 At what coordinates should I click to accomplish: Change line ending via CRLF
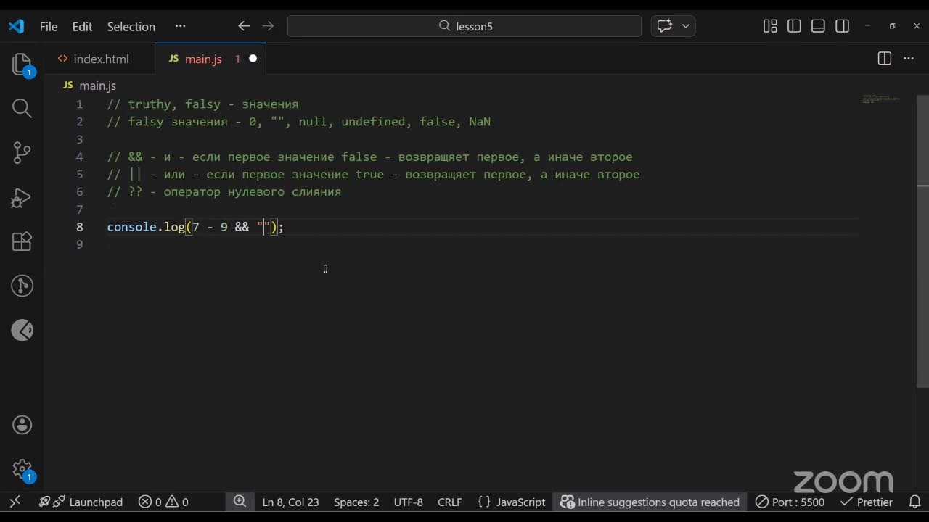pyautogui.click(x=450, y=502)
